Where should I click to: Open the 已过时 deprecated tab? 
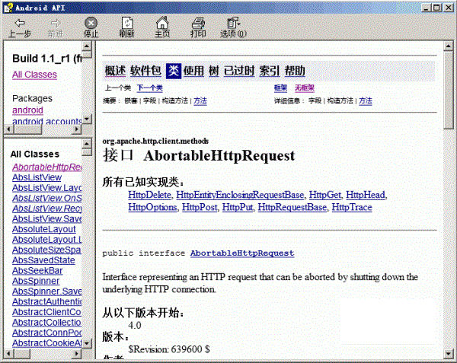[239, 71]
